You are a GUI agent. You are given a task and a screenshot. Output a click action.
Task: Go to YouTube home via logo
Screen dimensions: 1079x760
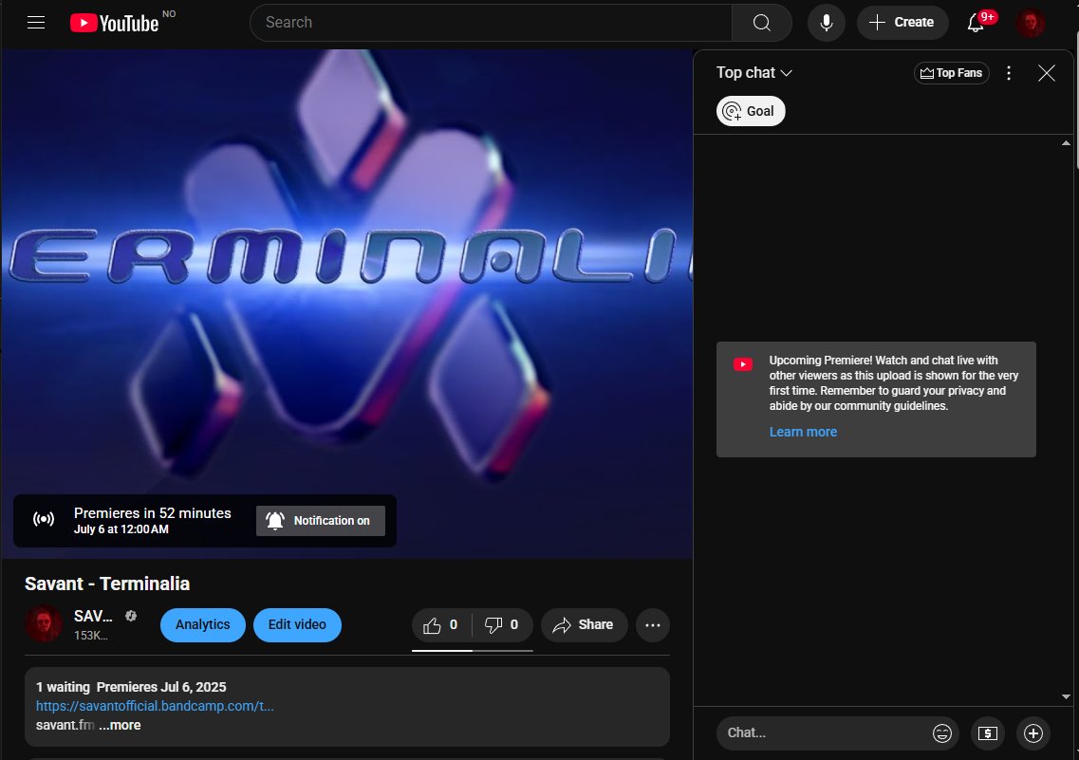(x=114, y=23)
